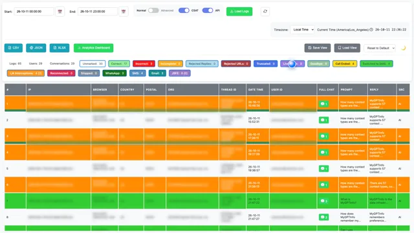Sort by the Prompt column header

click(353, 89)
